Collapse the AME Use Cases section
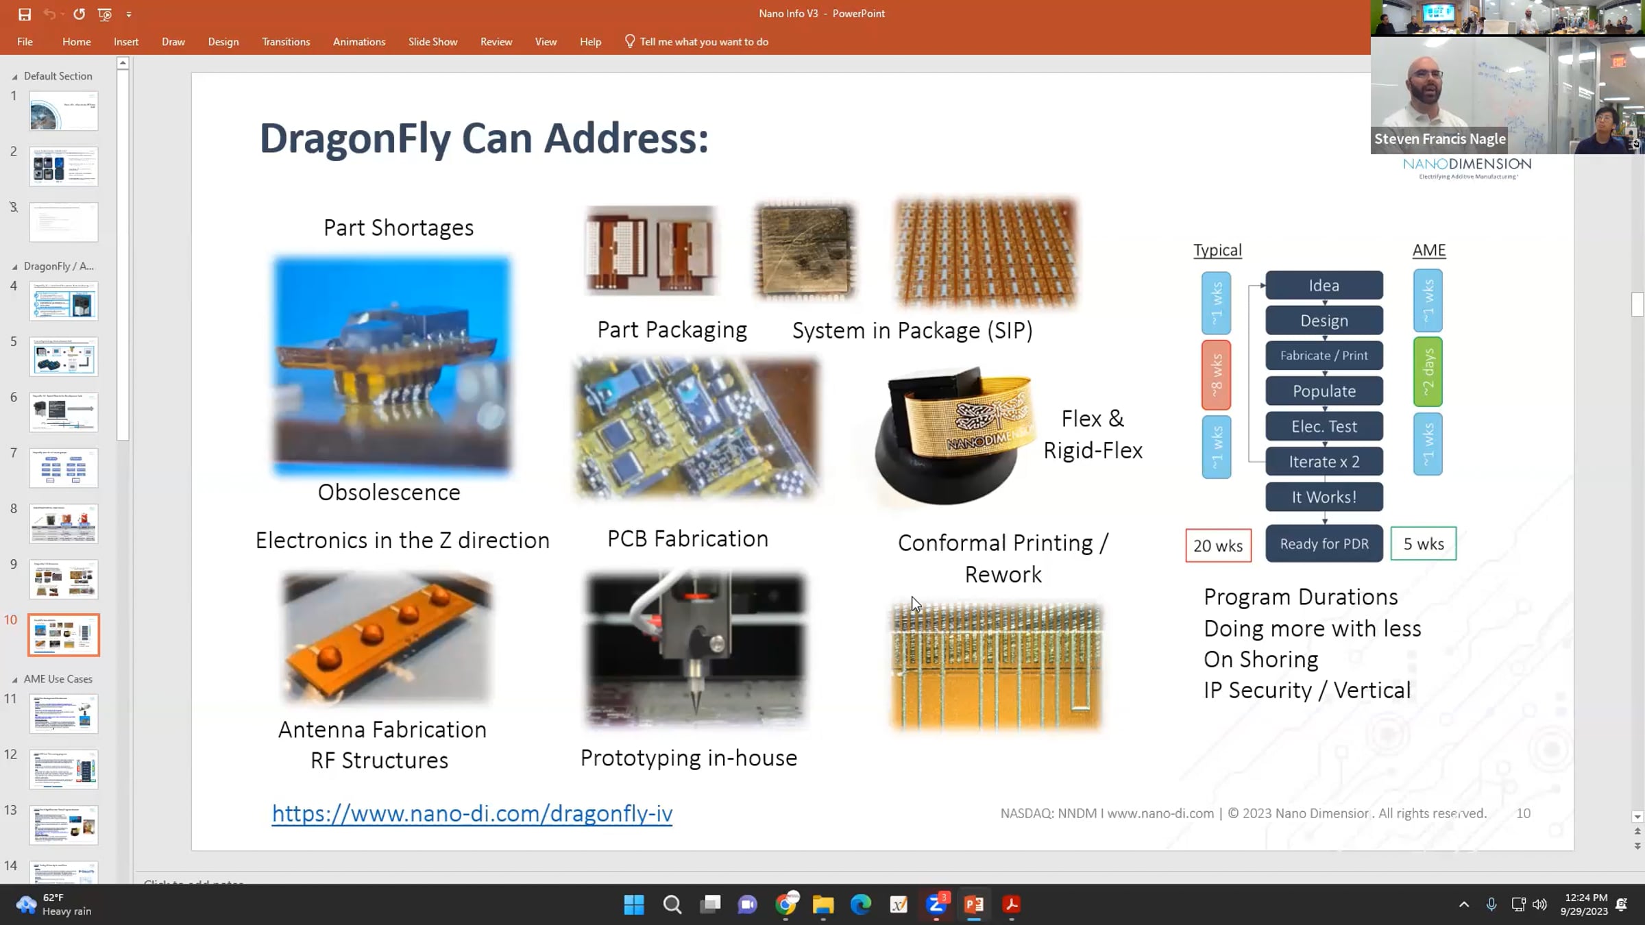 click(x=14, y=680)
